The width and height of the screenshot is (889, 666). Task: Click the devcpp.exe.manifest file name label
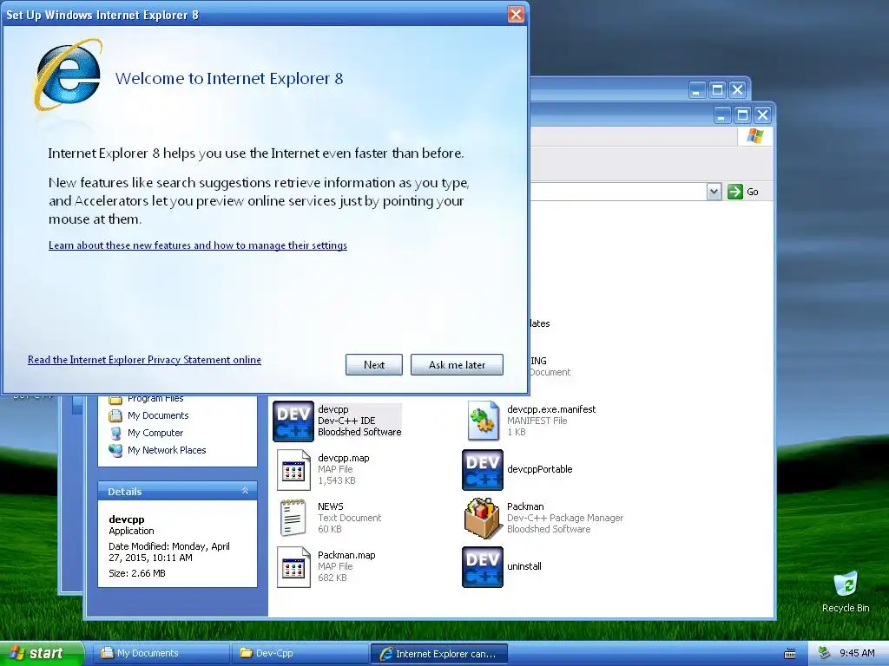coord(551,409)
